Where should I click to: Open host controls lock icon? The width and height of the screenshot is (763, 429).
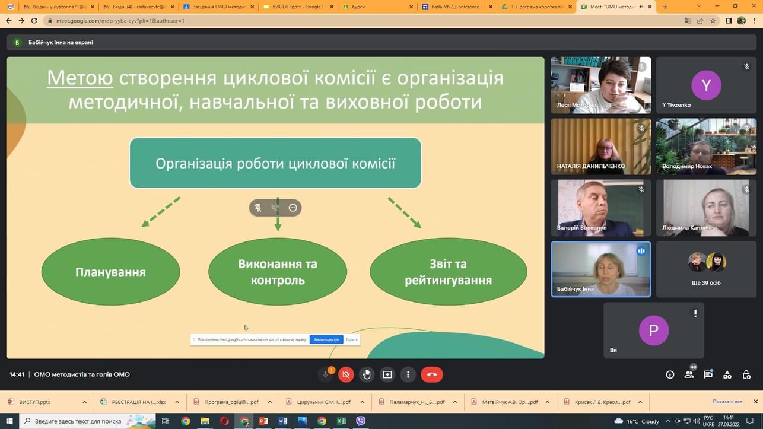(x=746, y=374)
